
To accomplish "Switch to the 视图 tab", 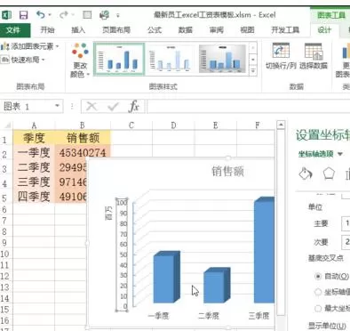I will coord(247,30).
